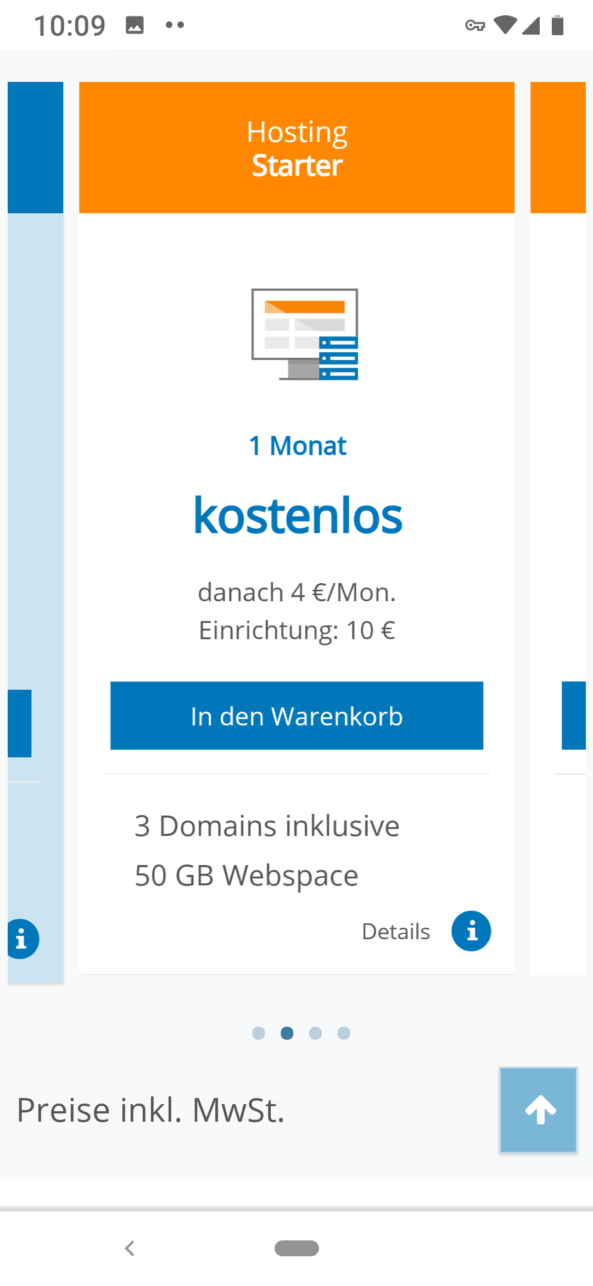Image resolution: width=593 pixels, height=1286 pixels.
Task: Open the 'Details' link text
Action: (396, 932)
